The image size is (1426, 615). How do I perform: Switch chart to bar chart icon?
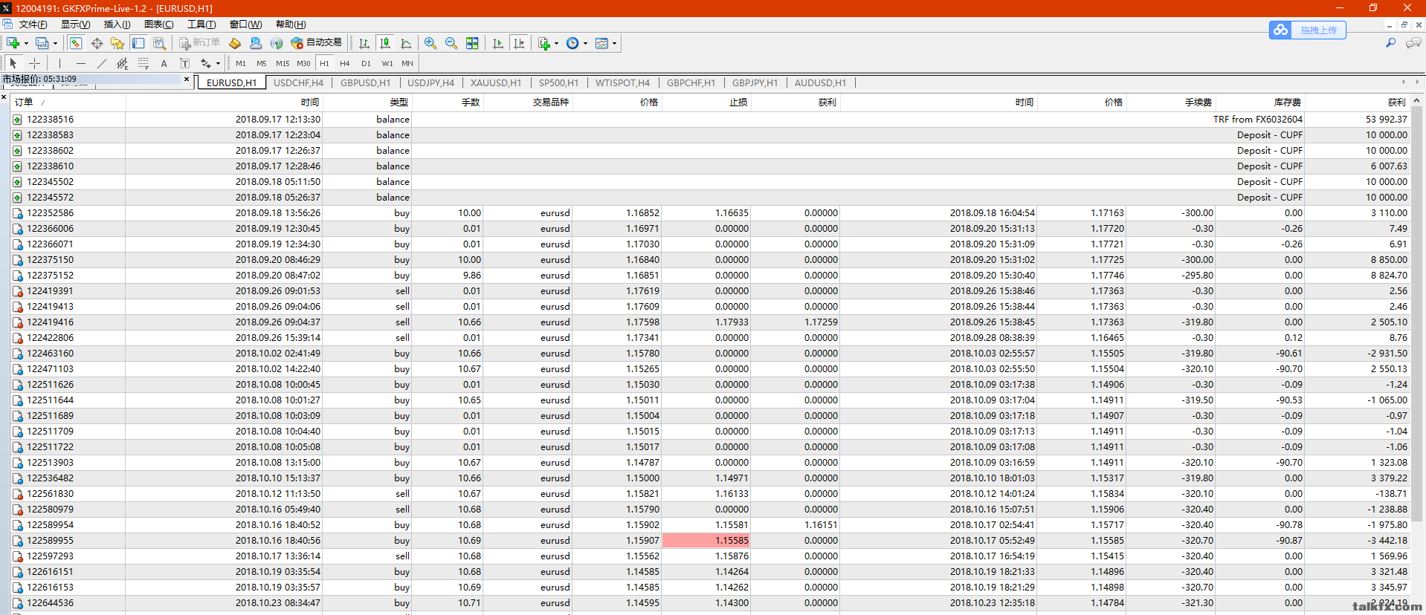[364, 43]
